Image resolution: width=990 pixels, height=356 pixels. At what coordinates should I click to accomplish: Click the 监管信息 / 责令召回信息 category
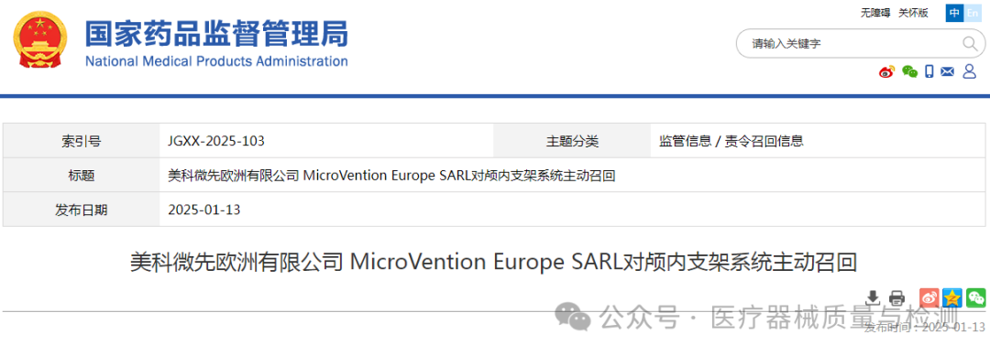tap(731, 141)
